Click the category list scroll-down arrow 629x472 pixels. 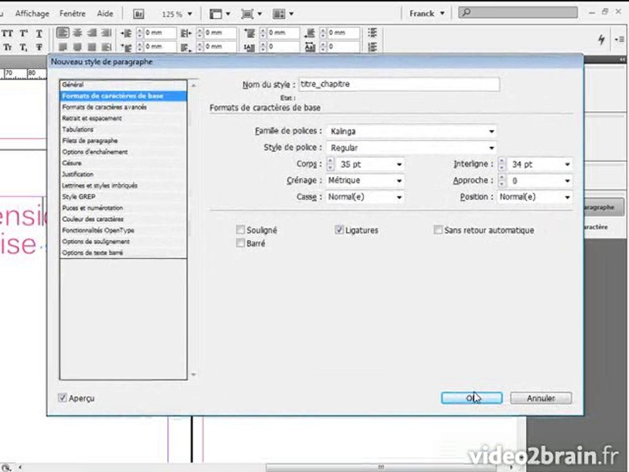(193, 374)
